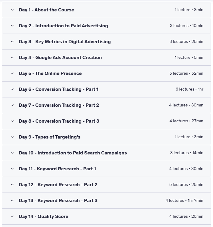This screenshot has height=227, width=213.
Task: Click '6 lectures • 1hr' on Day 6 row
Action: pyautogui.click(x=189, y=89)
